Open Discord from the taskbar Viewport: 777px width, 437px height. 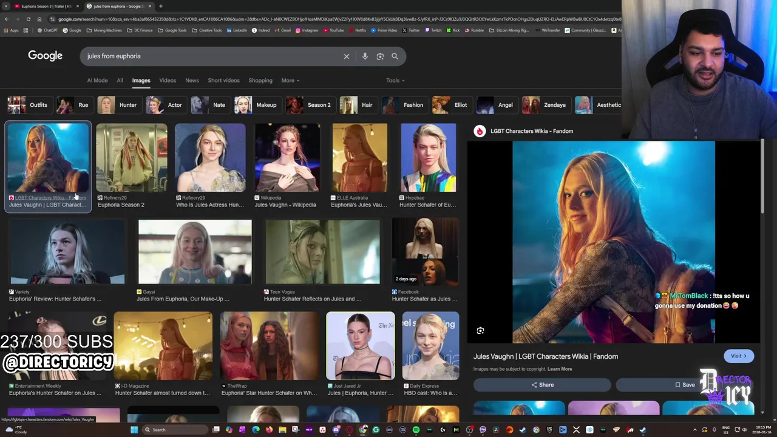click(336, 430)
